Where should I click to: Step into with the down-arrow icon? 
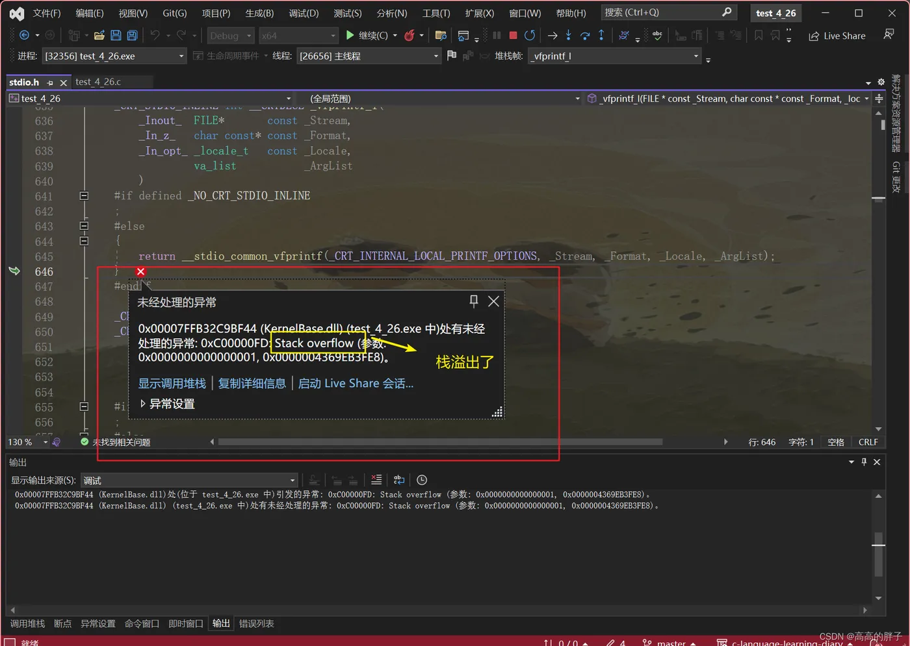click(568, 35)
